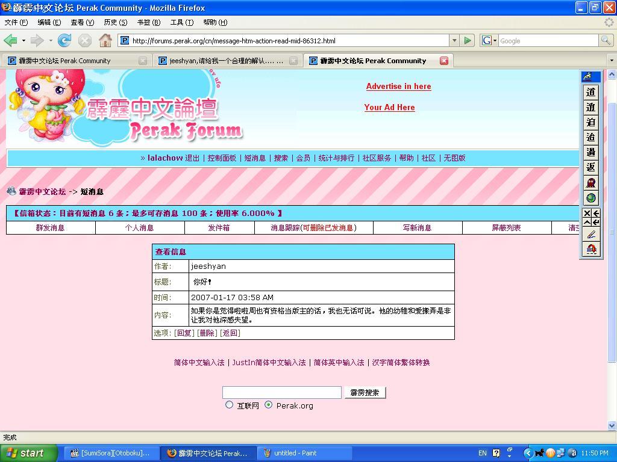Open the 帮助 menu
617x462 pixels.
(215, 22)
